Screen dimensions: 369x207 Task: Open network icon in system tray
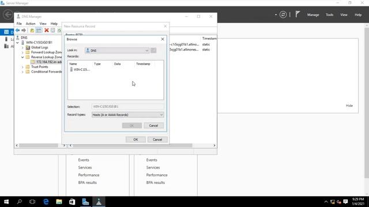point(333,202)
